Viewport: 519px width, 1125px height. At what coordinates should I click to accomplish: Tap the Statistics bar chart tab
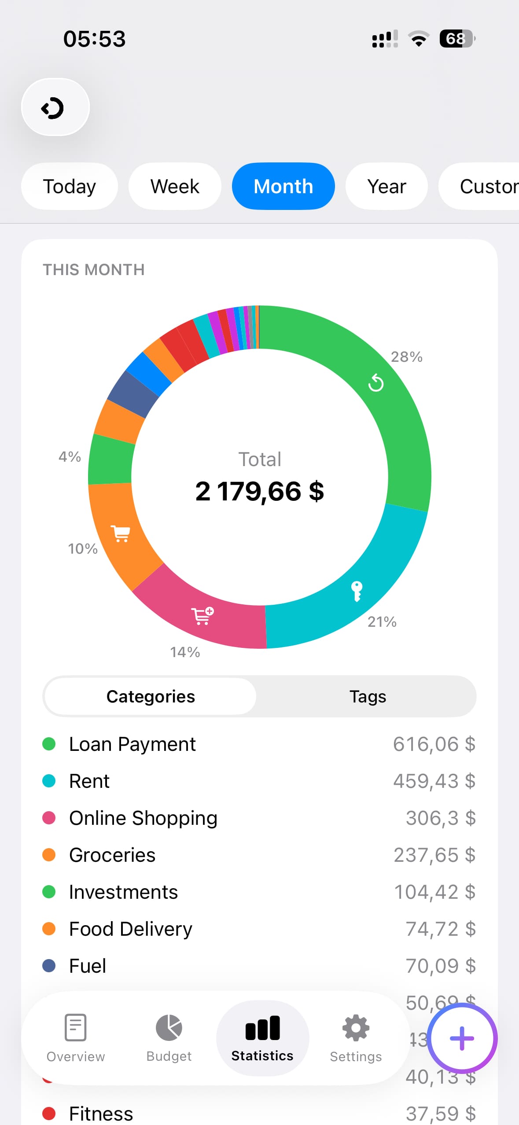click(262, 1038)
